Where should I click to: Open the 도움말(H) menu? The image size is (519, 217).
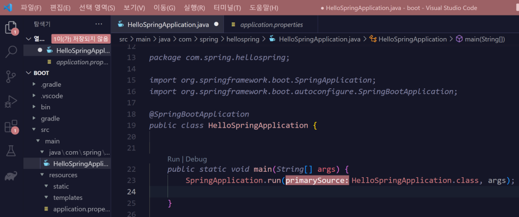264,8
